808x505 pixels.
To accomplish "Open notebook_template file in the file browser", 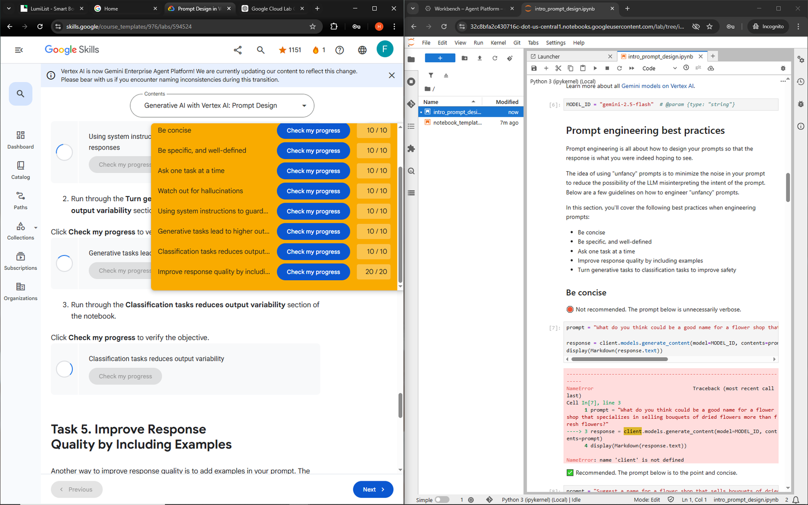I will tap(470, 123).
